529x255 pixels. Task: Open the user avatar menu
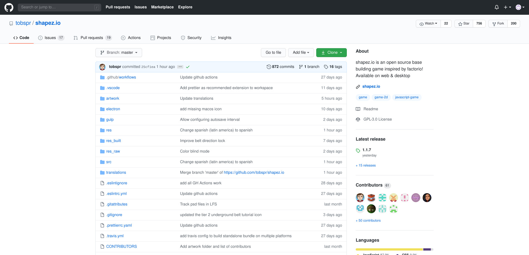(x=520, y=7)
